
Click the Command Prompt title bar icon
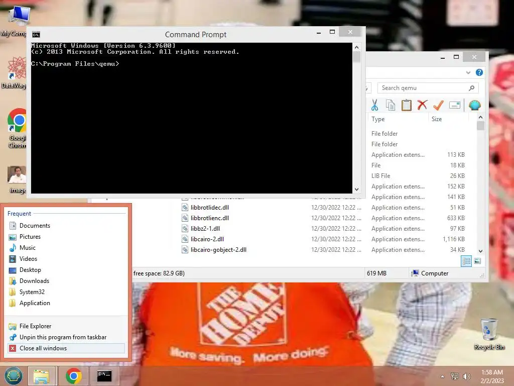[x=36, y=35]
